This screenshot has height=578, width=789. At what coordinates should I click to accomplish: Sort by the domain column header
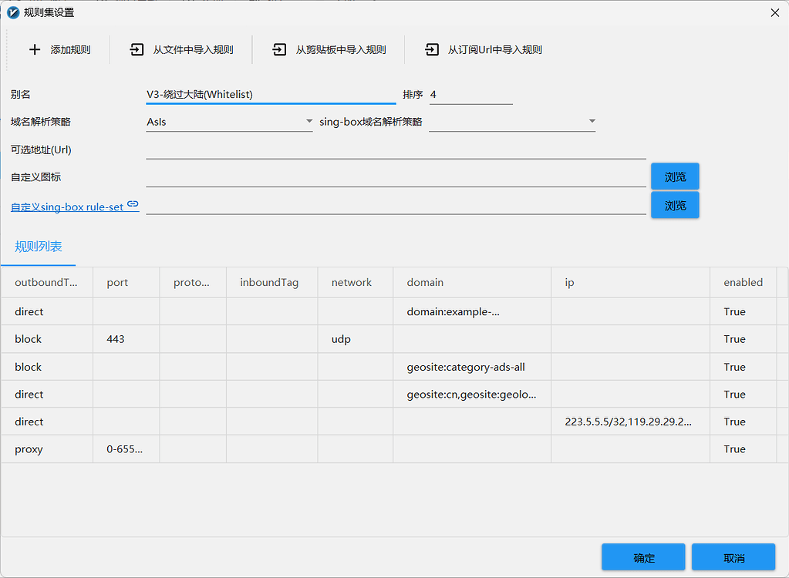pos(472,283)
